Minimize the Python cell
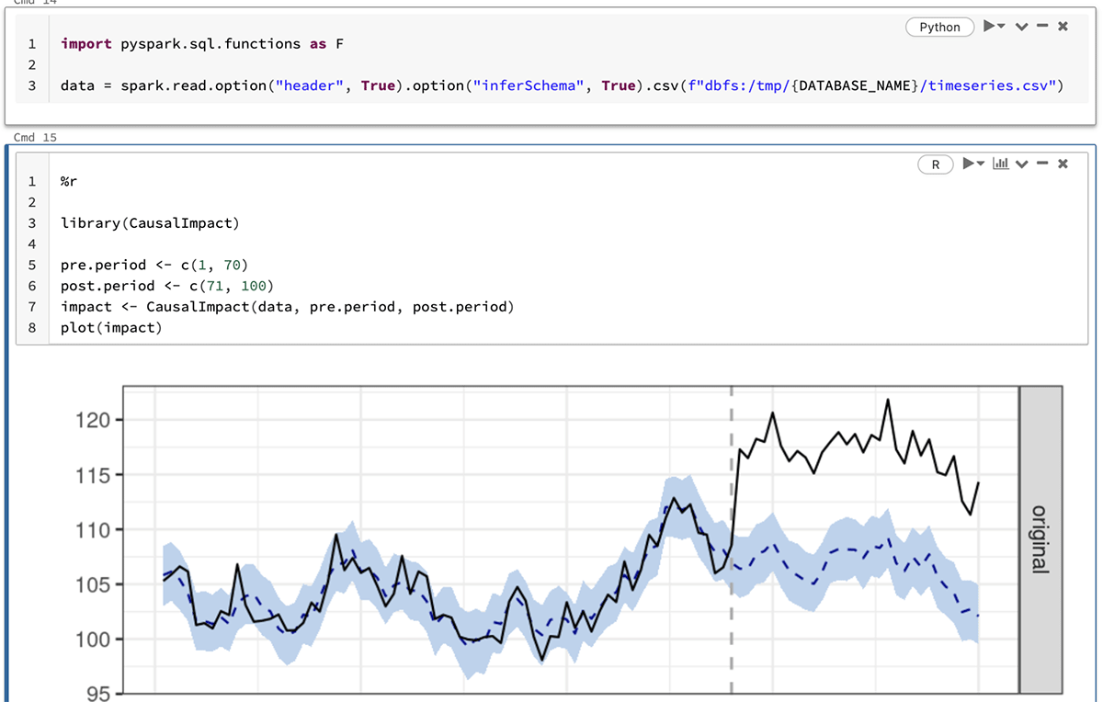Image resolution: width=1103 pixels, height=702 pixels. click(x=1042, y=27)
